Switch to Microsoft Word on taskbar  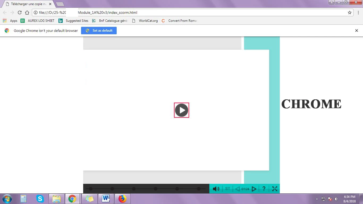106,199
